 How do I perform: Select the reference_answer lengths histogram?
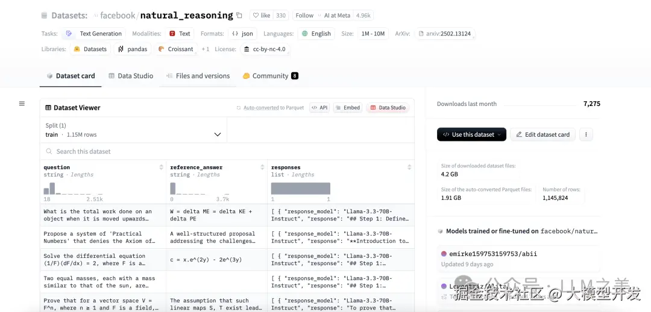pos(200,189)
